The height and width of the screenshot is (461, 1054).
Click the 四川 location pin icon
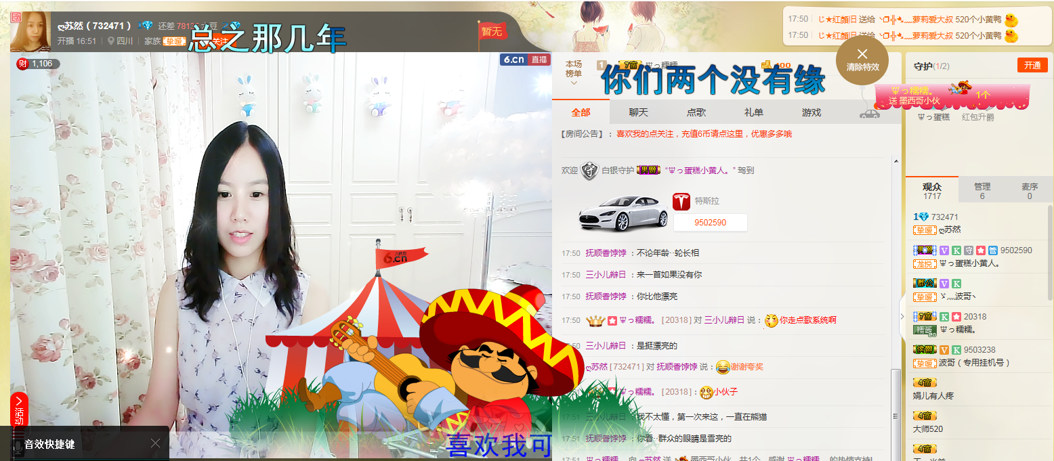pos(110,41)
